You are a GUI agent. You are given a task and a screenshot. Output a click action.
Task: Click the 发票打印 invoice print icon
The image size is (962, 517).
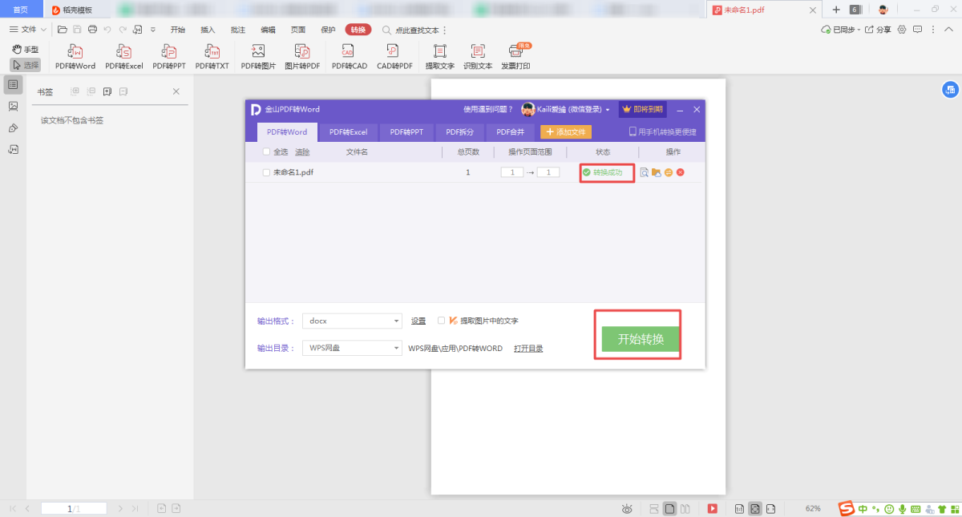point(515,56)
